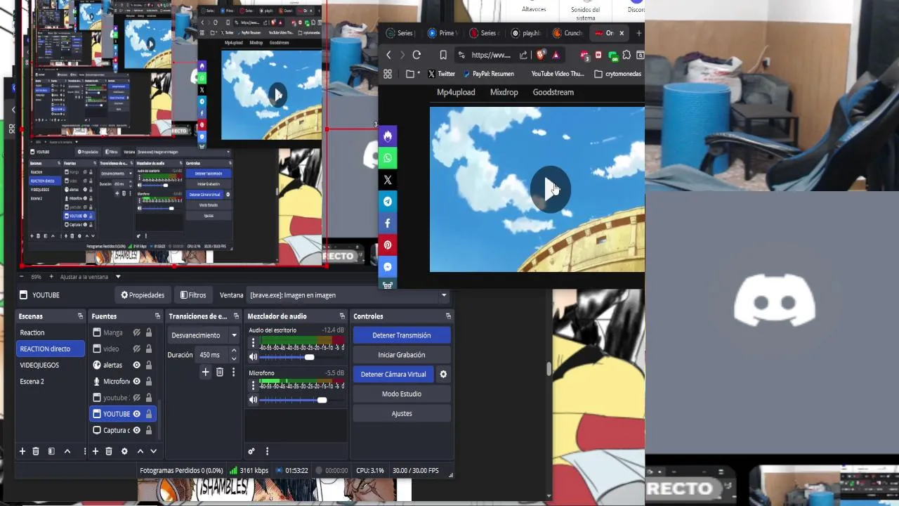The height and width of the screenshot is (506, 899).
Task: Hide the Captura source
Action: [137, 430]
